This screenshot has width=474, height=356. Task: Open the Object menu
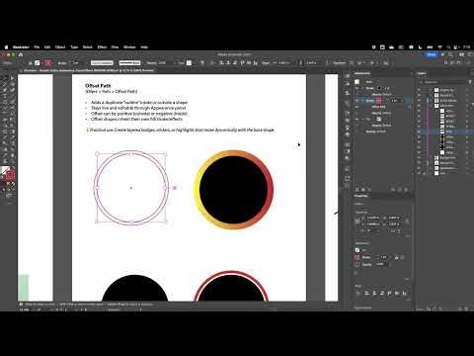(60, 47)
